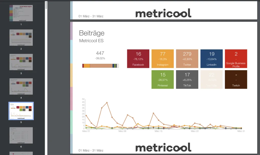Click the Facebook tile showing 16 posts
This screenshot has height=155, width=260.
coord(138,59)
